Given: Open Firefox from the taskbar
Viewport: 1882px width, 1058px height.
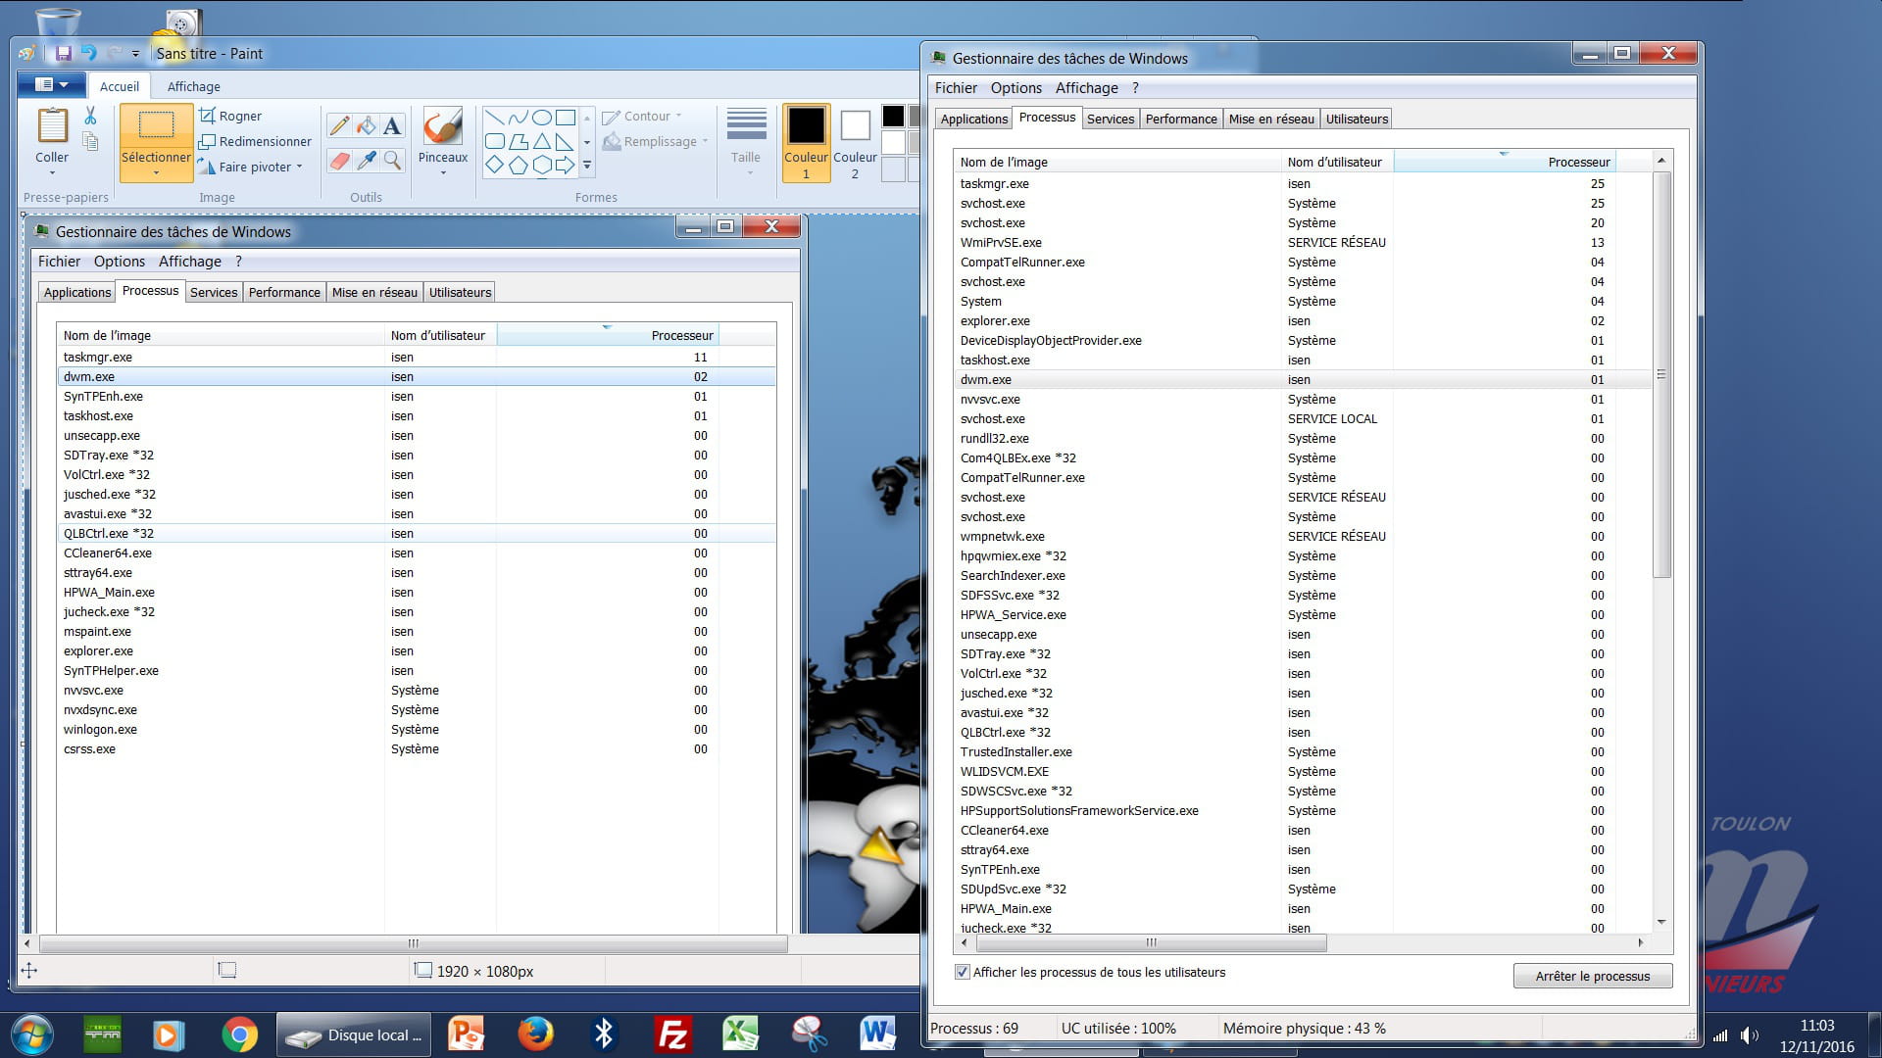Looking at the screenshot, I should (x=535, y=1034).
